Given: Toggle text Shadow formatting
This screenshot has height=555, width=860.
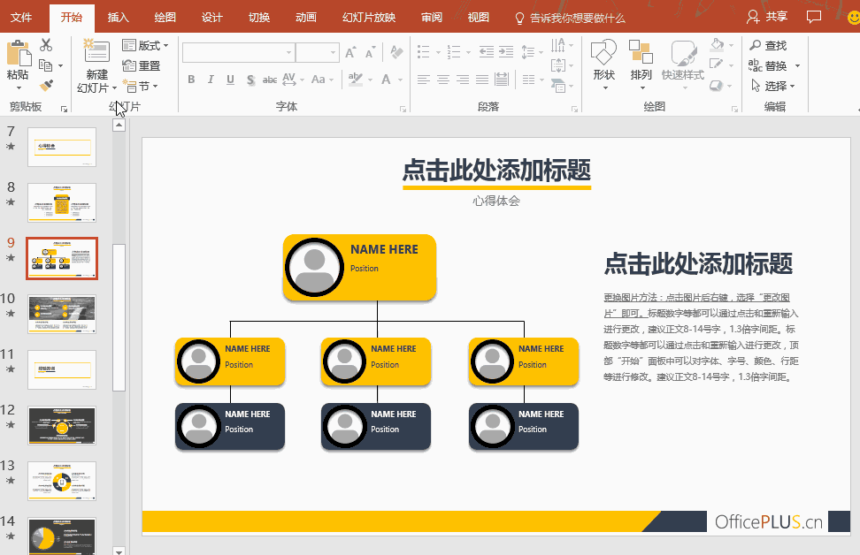Looking at the screenshot, I should coord(250,80).
